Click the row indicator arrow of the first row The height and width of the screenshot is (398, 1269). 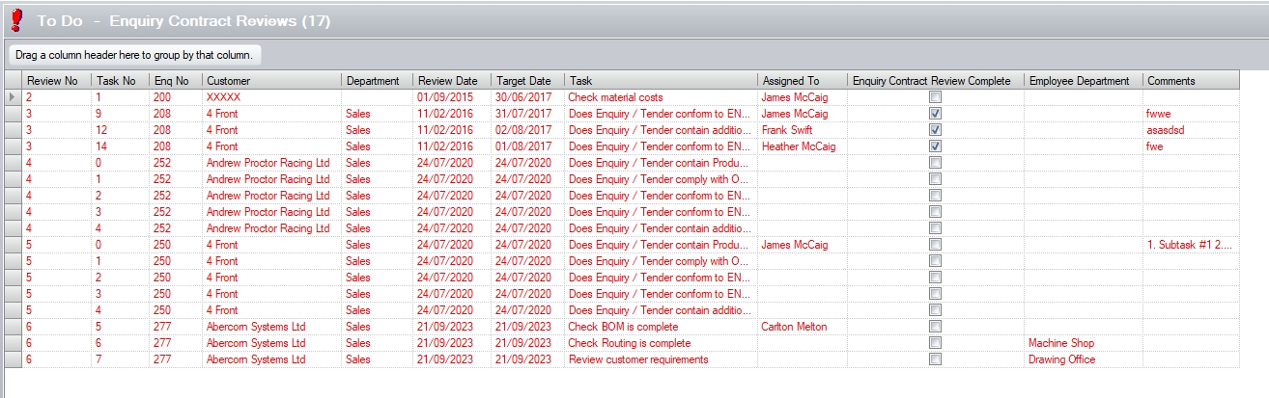point(12,97)
